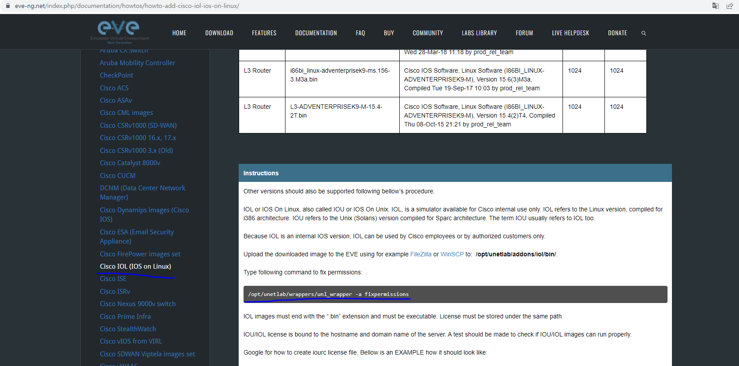739x366 pixels.
Task: Open the FEATURES menu item
Action: pyautogui.click(x=264, y=33)
